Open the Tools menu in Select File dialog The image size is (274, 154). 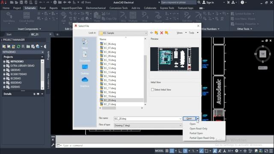[193, 33]
